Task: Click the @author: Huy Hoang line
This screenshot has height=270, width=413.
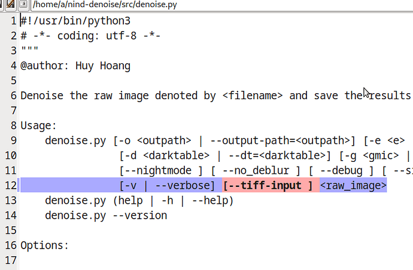Action: coord(75,65)
